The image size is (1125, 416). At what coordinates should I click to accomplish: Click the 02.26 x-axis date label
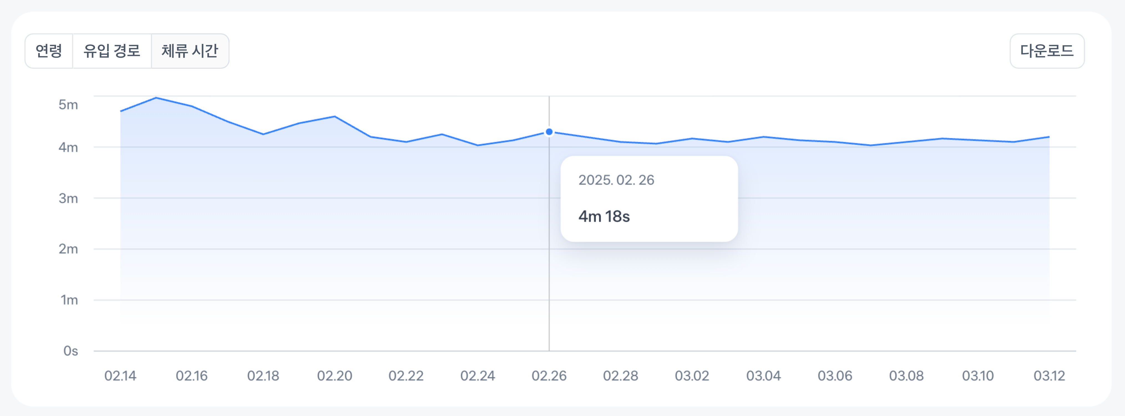point(549,376)
